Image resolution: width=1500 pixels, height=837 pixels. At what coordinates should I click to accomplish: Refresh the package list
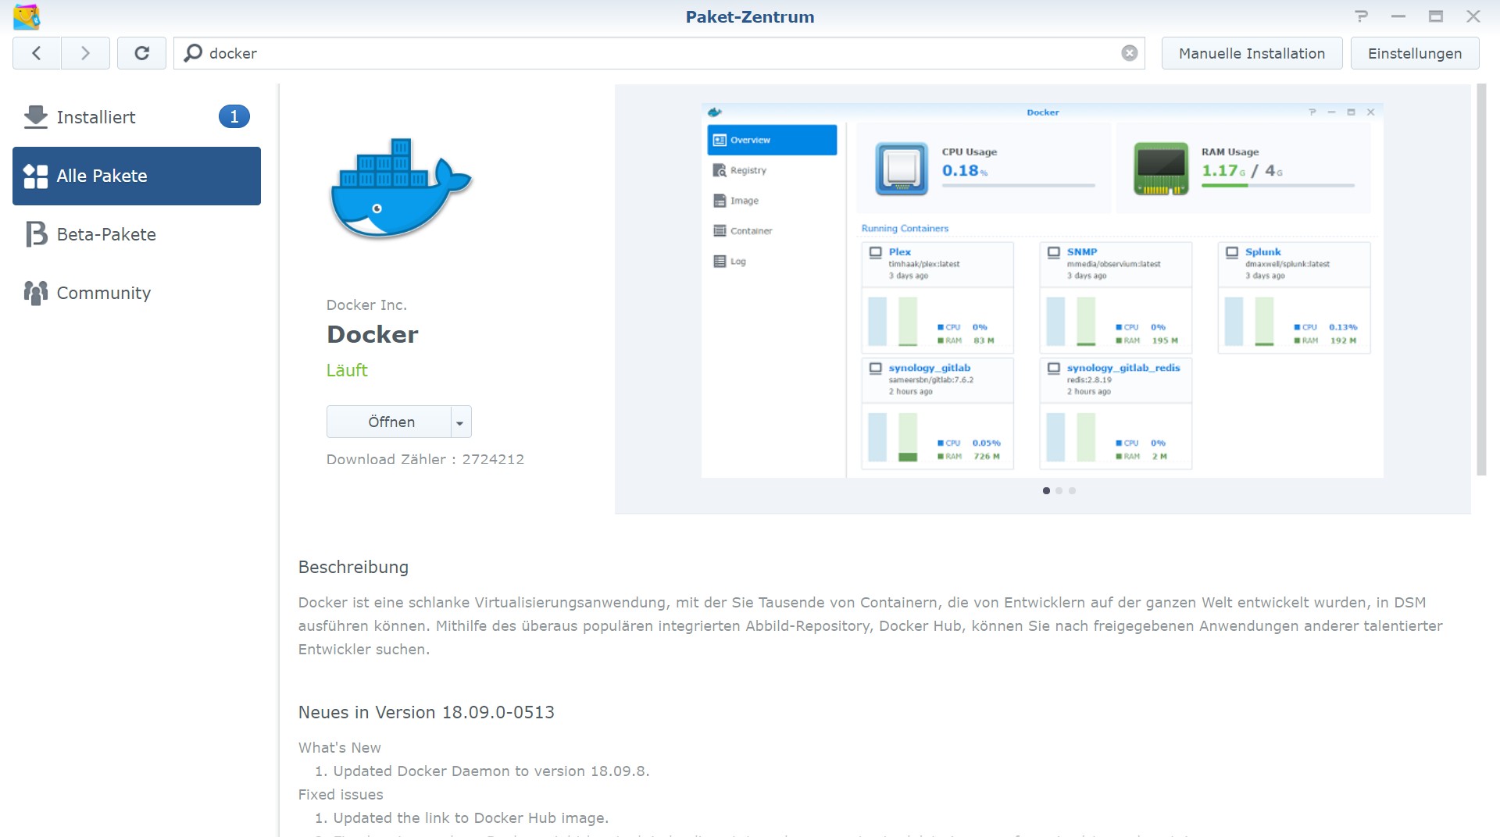pyautogui.click(x=142, y=53)
